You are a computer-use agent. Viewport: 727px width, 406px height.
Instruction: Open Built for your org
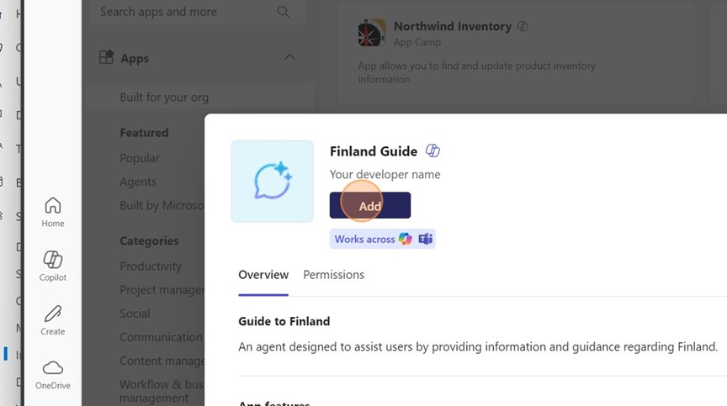click(164, 97)
